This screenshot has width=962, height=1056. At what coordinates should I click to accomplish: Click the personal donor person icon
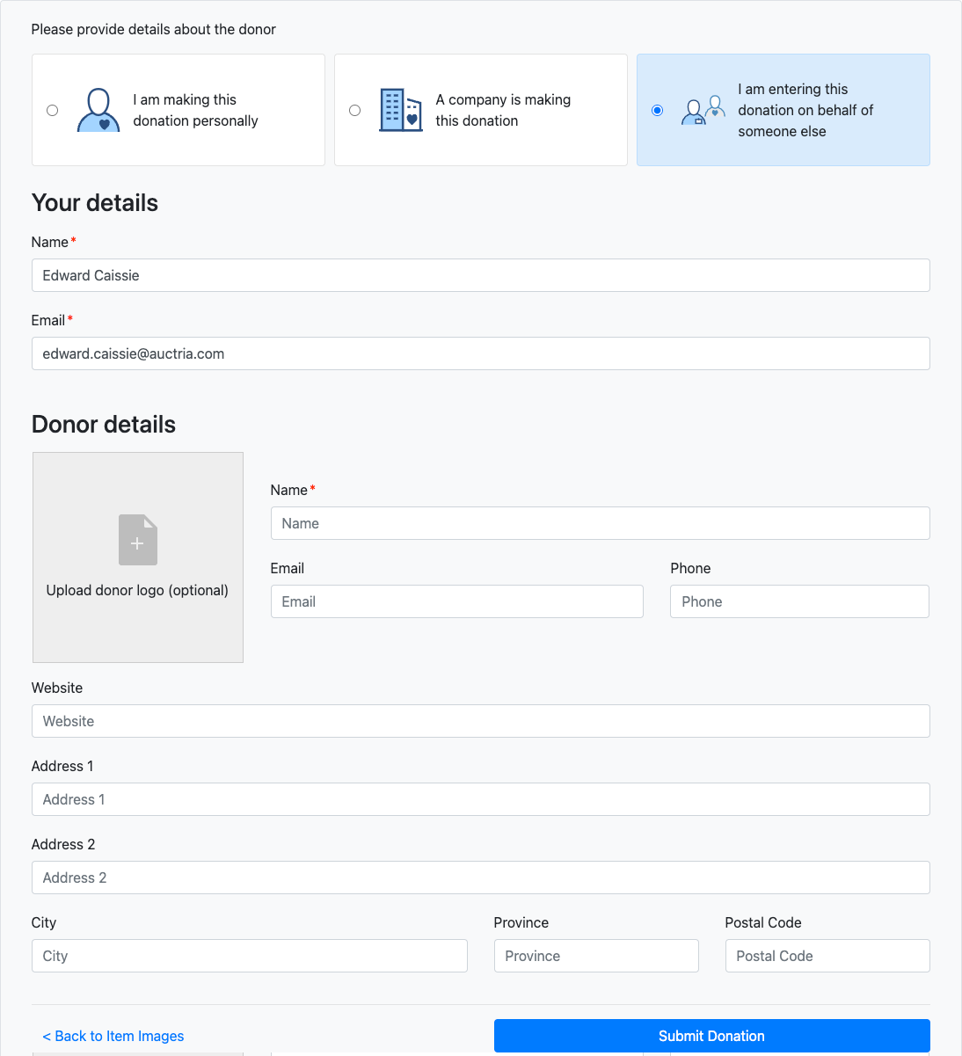[98, 110]
